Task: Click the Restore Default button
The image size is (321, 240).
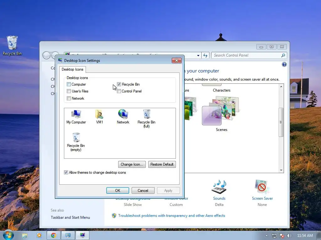Action: pos(162,164)
